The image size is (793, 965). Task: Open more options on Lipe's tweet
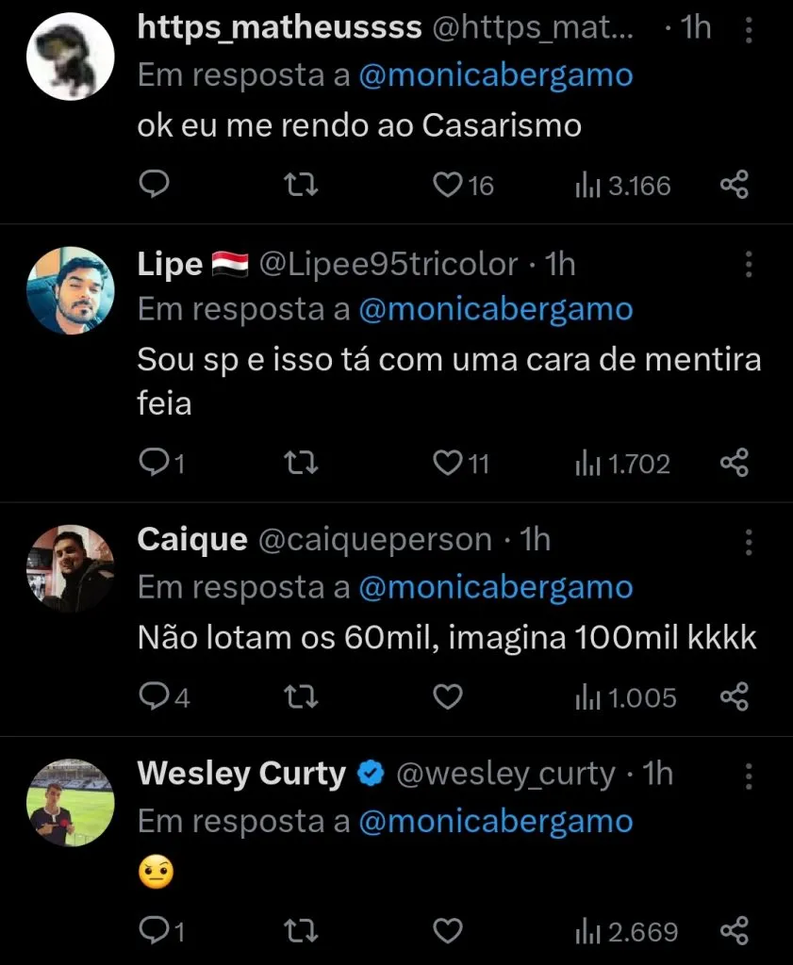pyautogui.click(x=749, y=264)
